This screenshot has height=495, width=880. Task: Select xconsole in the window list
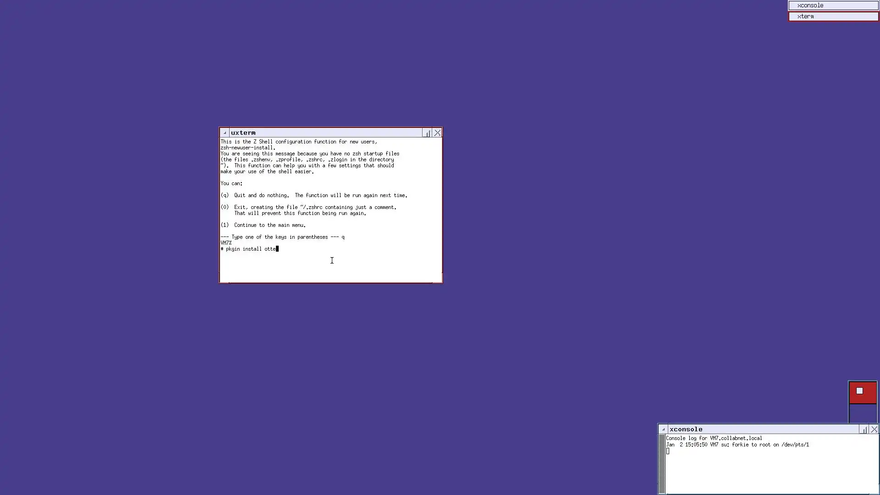[x=833, y=5]
